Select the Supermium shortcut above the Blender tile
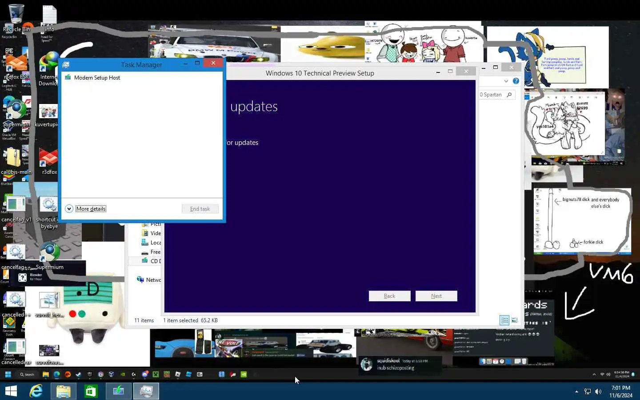 pos(49,256)
